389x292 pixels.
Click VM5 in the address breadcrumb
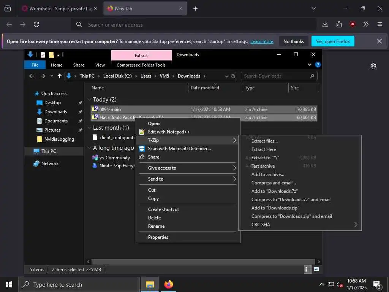tap(164, 76)
